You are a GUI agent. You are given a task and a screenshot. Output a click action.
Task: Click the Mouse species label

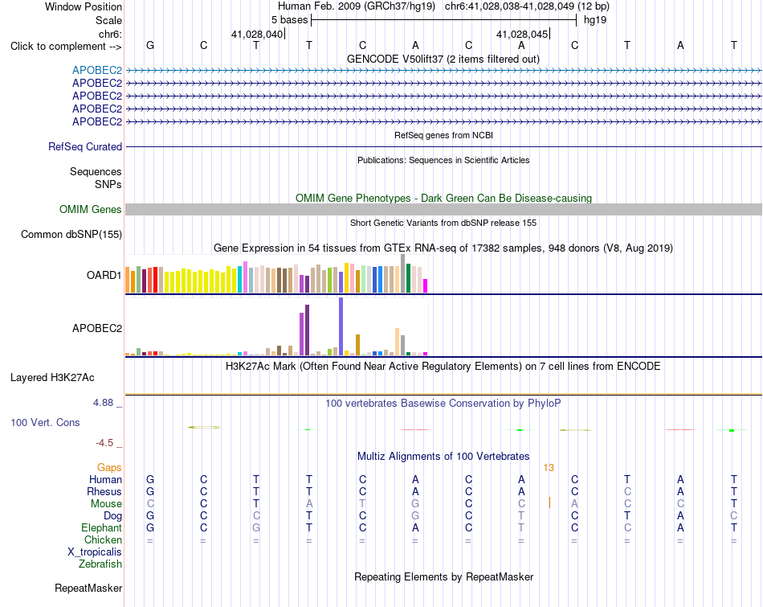(x=106, y=504)
